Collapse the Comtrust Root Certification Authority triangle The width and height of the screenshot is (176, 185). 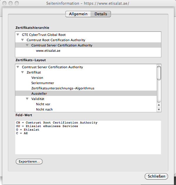point(23,40)
